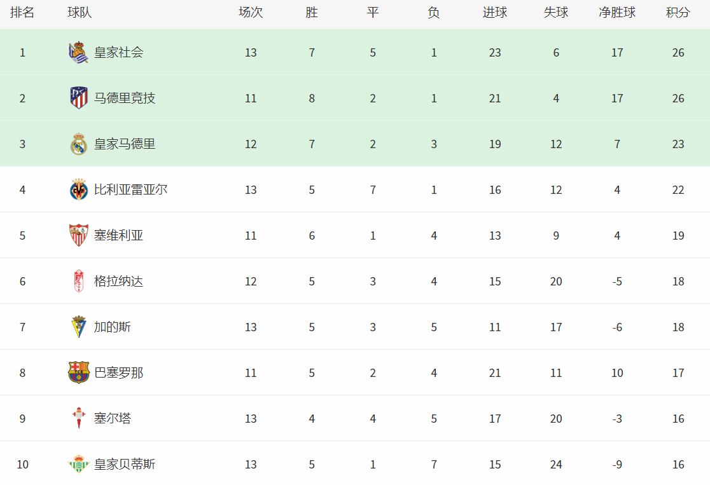Select the 皇家马德里 team name
The image size is (710, 485).
coord(125,144)
